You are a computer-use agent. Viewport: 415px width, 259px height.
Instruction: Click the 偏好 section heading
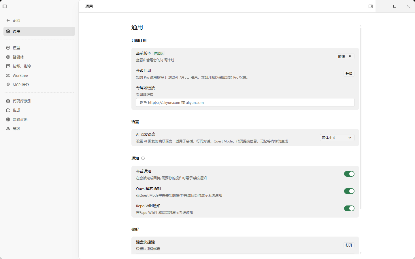pyautogui.click(x=135, y=229)
